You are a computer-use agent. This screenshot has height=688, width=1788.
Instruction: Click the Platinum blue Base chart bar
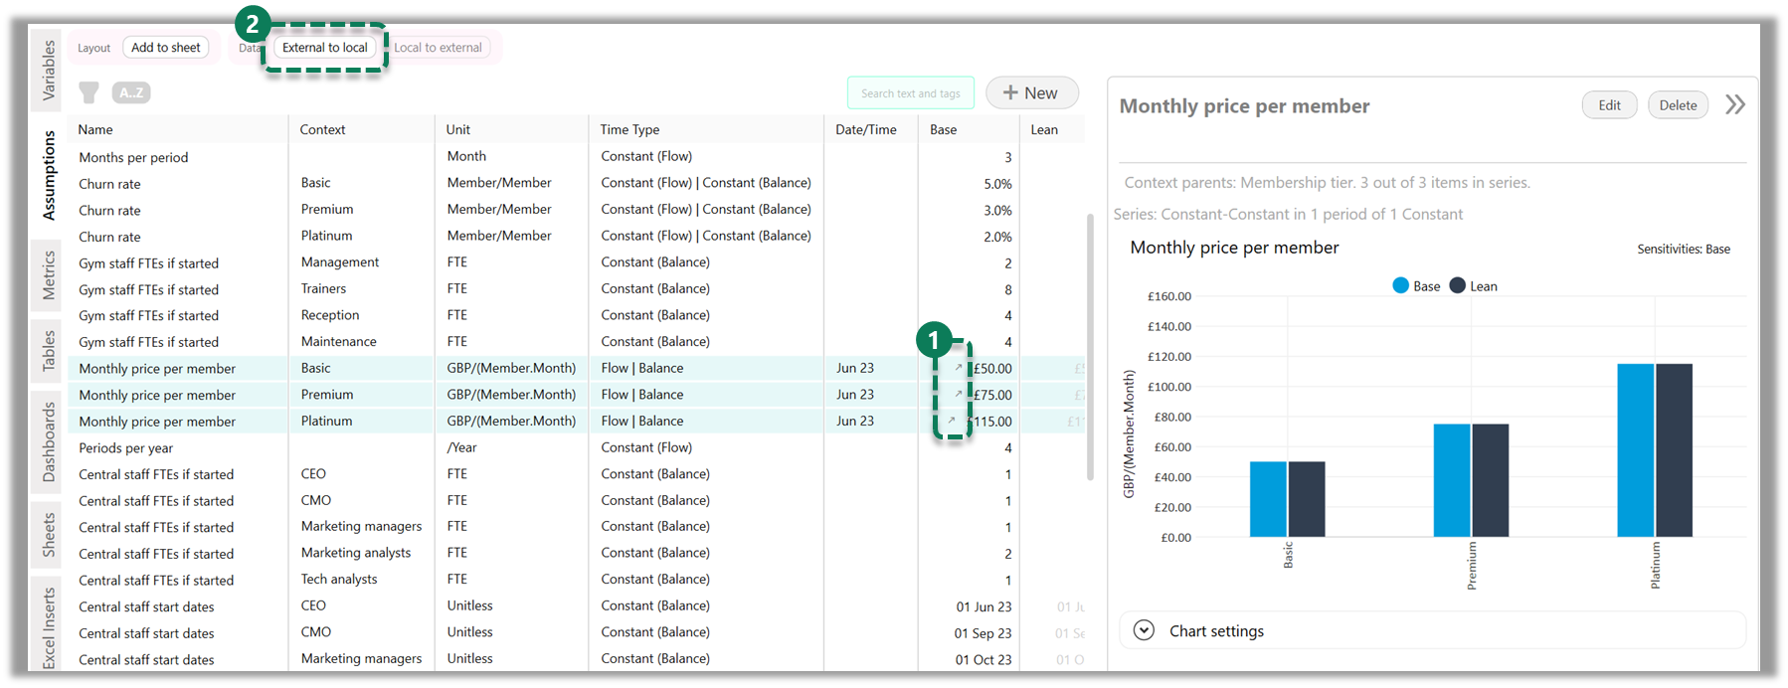1635,450
